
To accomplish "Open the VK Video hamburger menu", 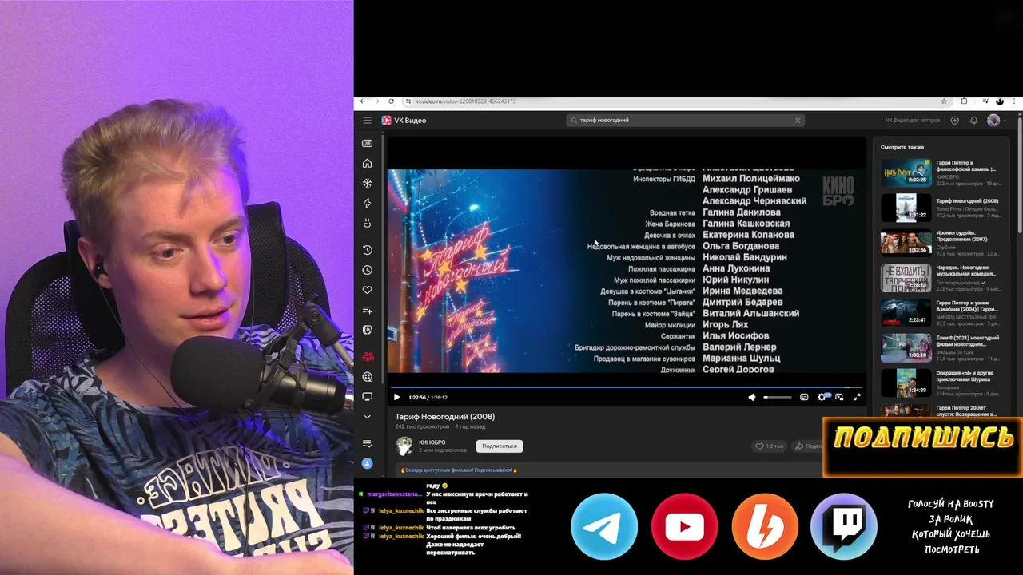I will coord(367,121).
